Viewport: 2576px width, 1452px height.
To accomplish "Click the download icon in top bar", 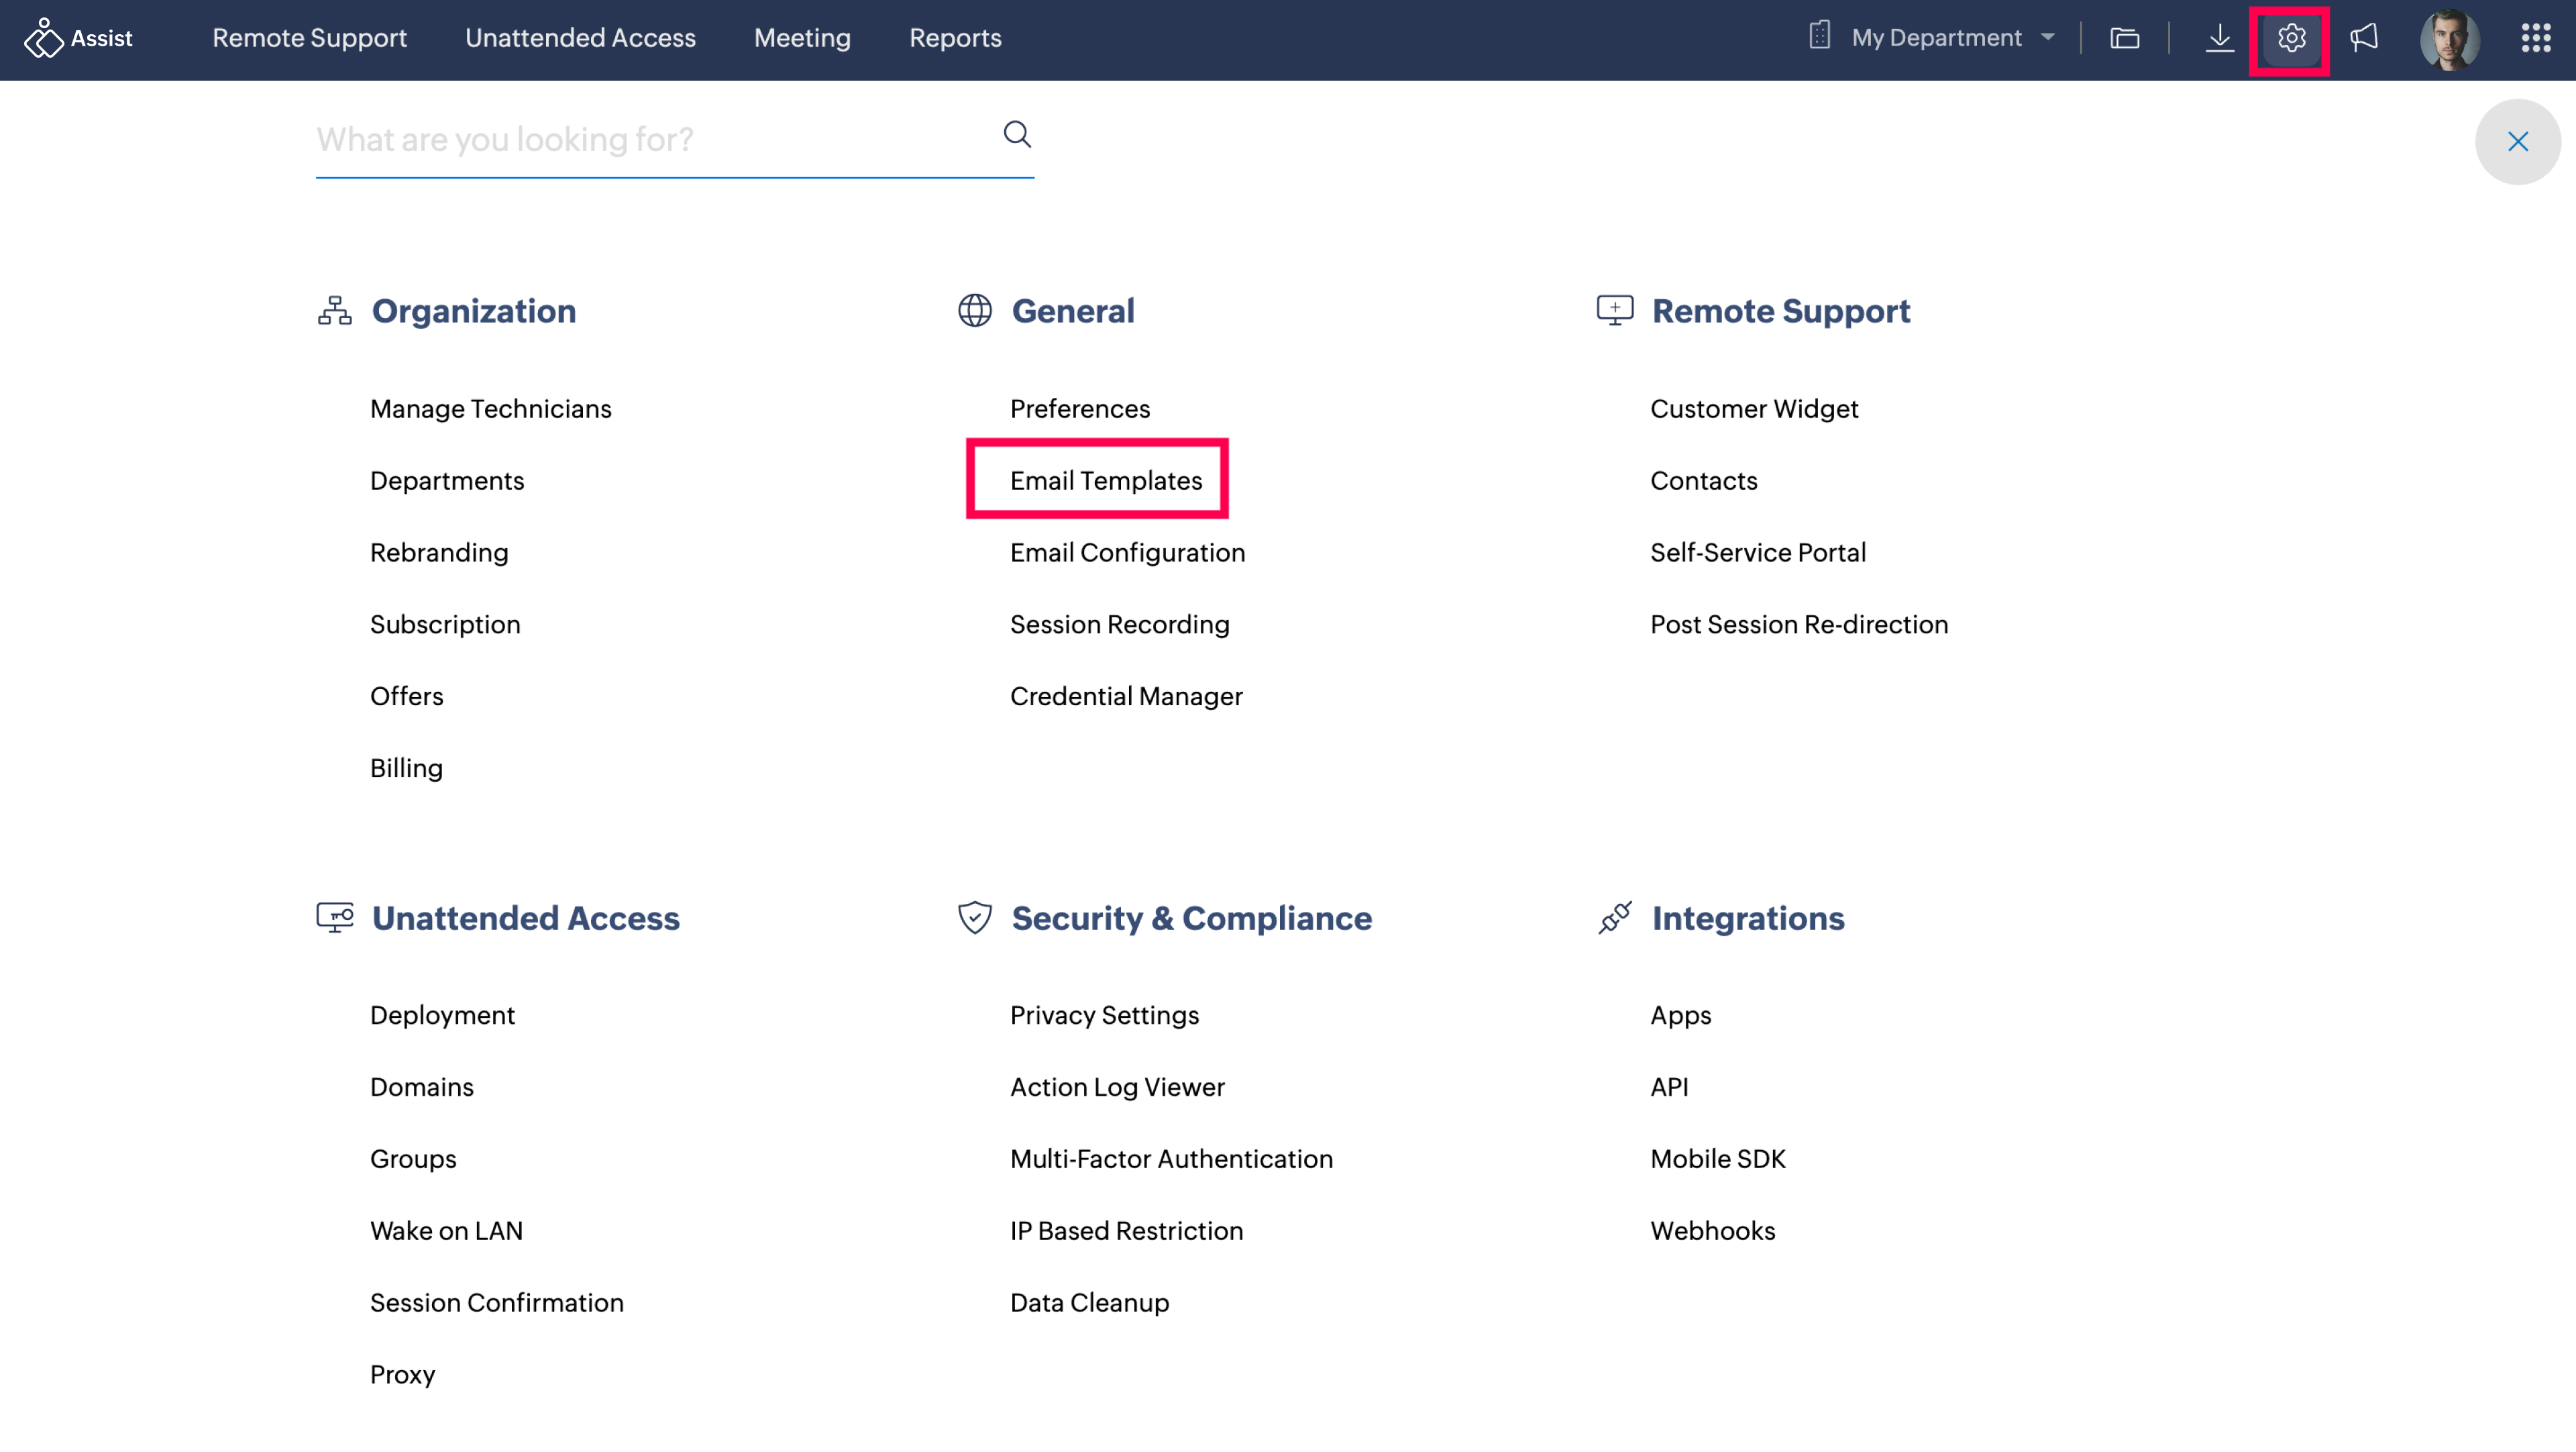I will click(x=2219, y=39).
